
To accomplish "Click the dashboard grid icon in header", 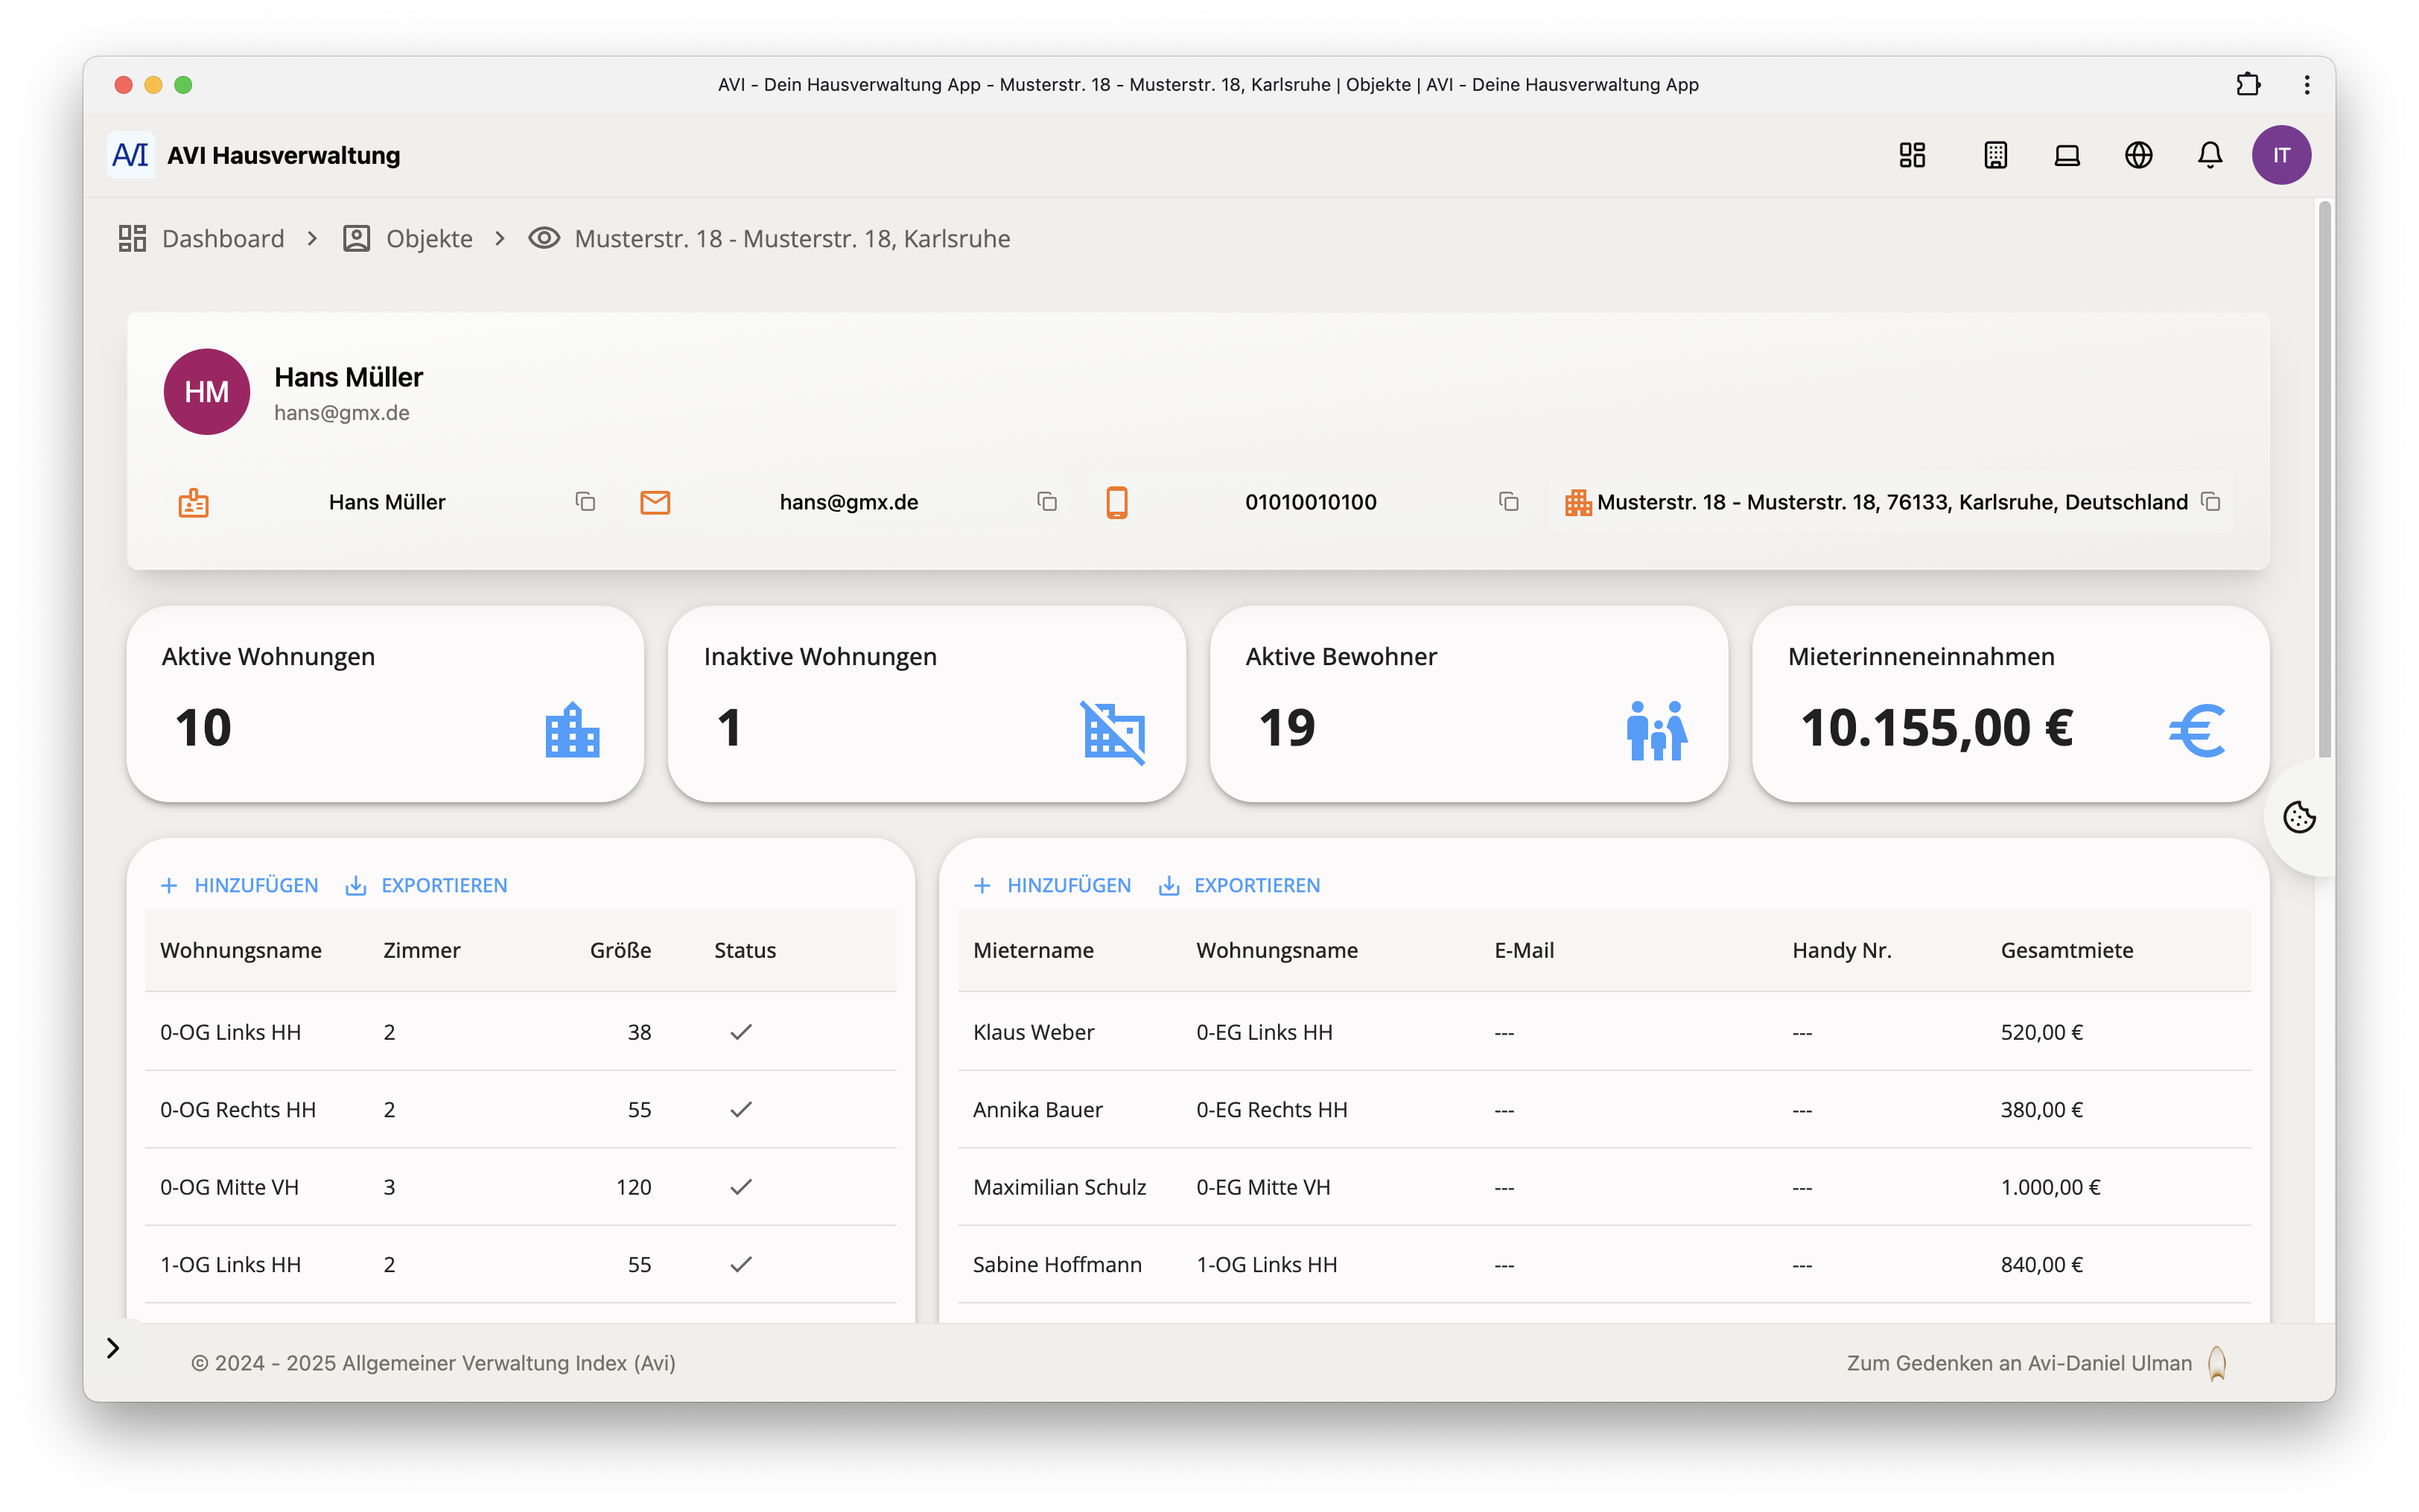I will coord(1913,155).
